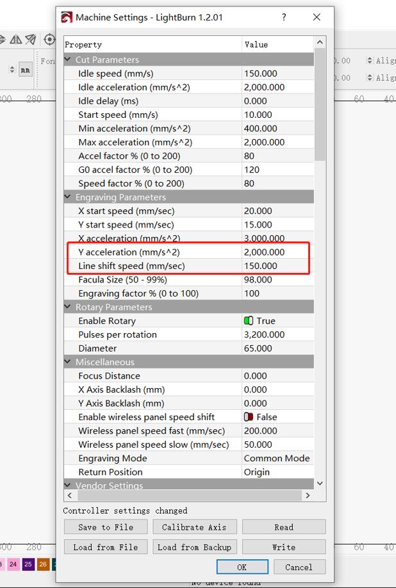The image size is (396, 588).
Task: Click the Load from Backup button
Action: point(194,547)
